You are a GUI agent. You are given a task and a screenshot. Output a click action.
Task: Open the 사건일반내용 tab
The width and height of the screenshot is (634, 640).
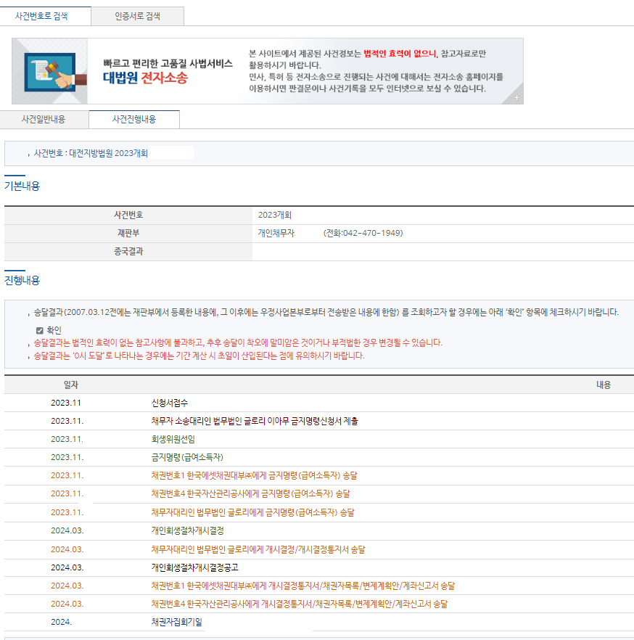point(44,119)
